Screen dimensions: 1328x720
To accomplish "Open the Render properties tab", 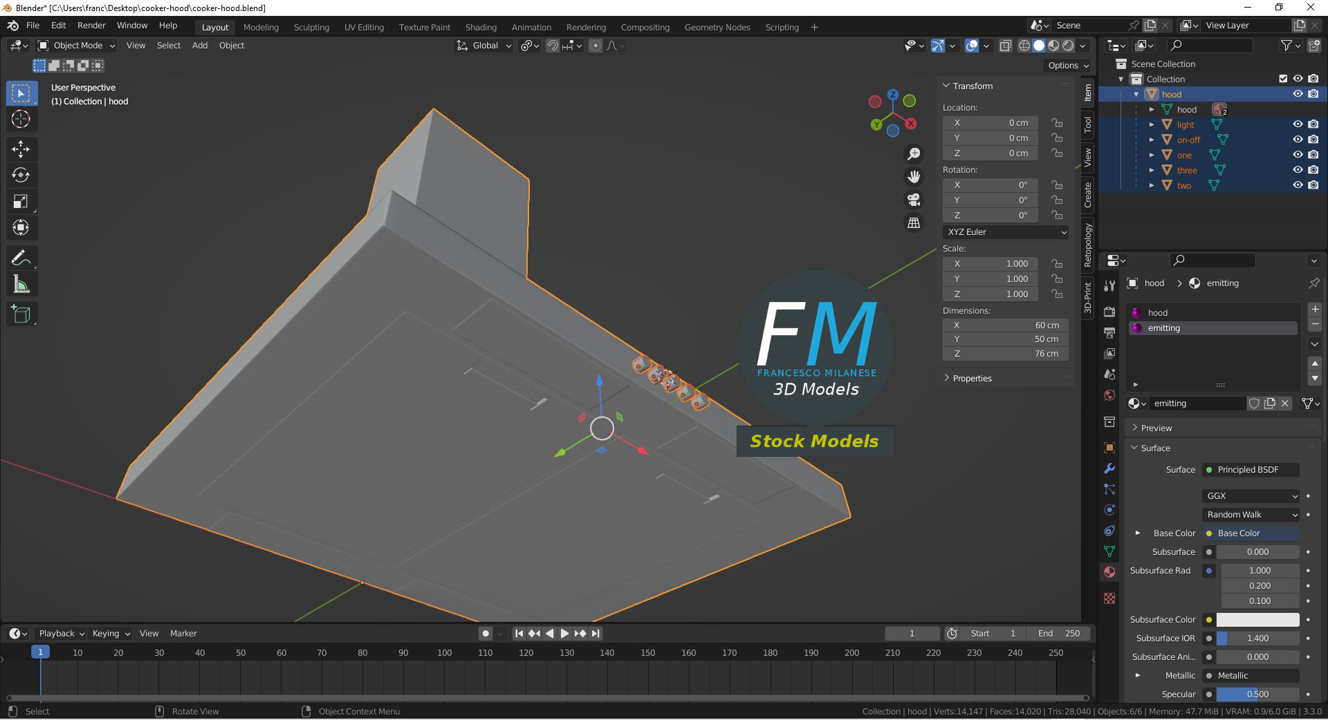I will click(1109, 312).
